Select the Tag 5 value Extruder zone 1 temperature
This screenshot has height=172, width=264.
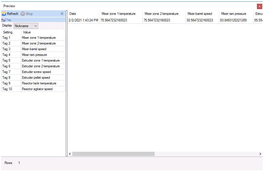(x=43, y=60)
